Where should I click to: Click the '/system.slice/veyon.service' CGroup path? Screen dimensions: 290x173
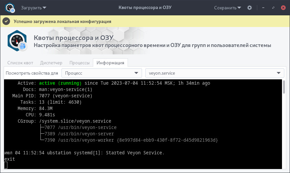tap(75, 121)
